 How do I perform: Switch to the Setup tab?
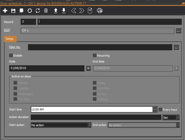tap(10, 39)
